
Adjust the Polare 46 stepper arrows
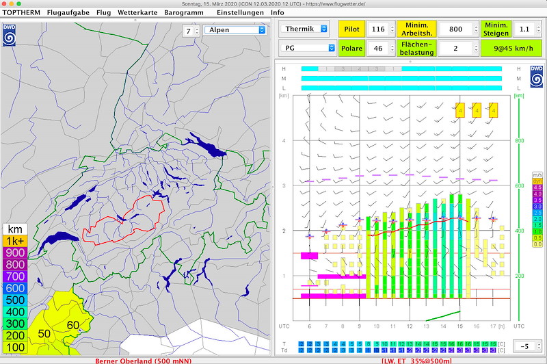(392, 48)
